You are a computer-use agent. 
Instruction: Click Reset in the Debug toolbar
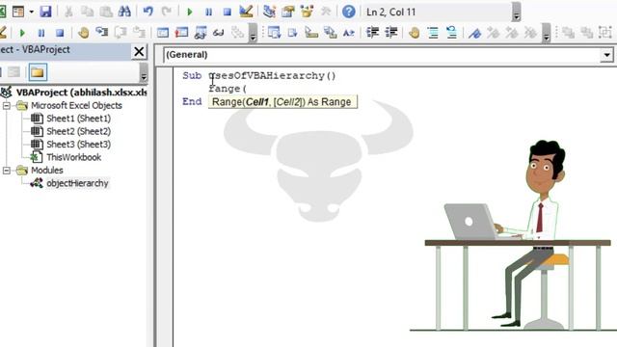tap(60, 33)
